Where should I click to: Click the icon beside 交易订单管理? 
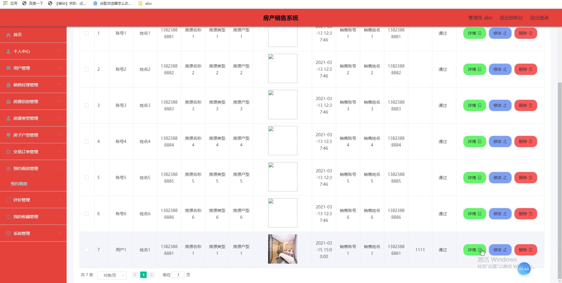coord(9,152)
